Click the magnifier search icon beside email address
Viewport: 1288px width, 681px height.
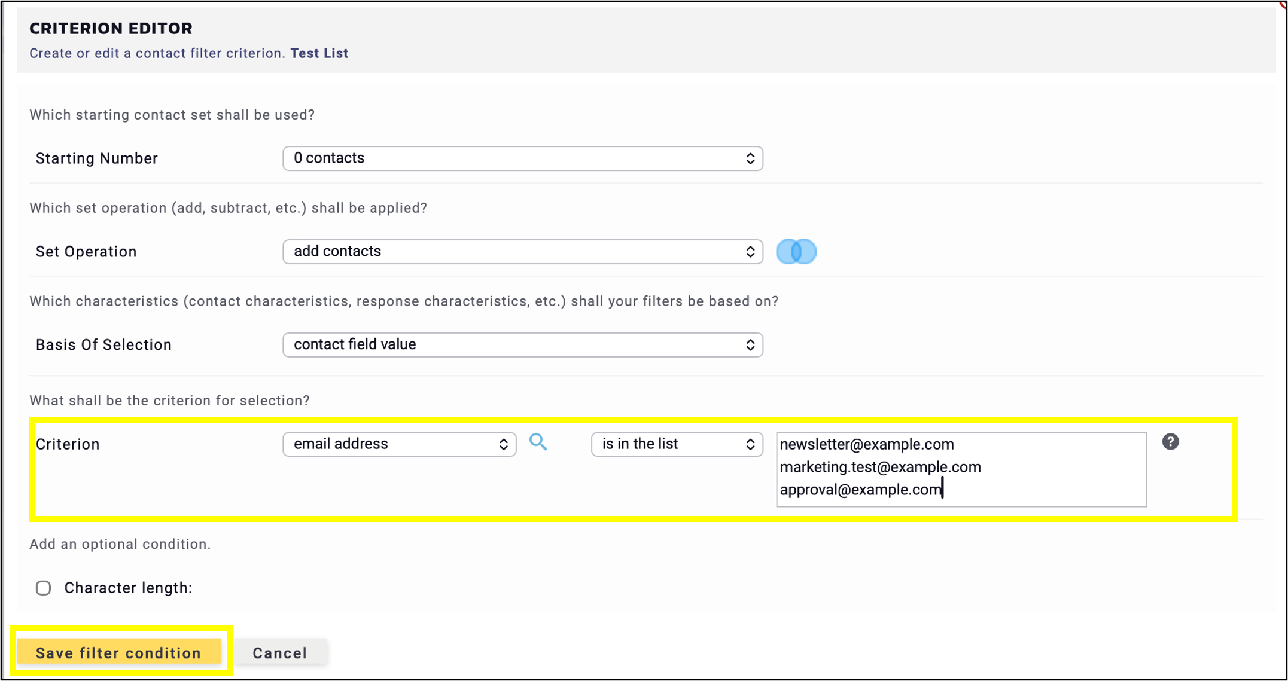point(538,442)
